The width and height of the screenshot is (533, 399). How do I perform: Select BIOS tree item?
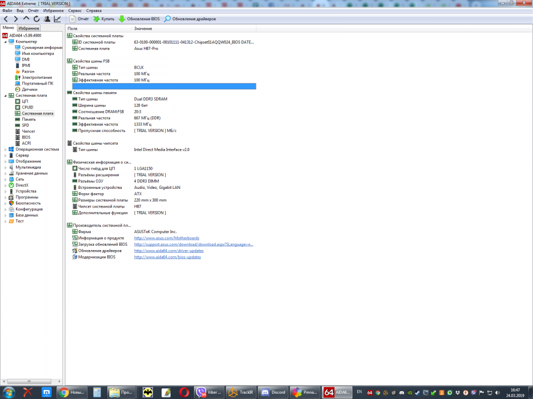(x=23, y=137)
